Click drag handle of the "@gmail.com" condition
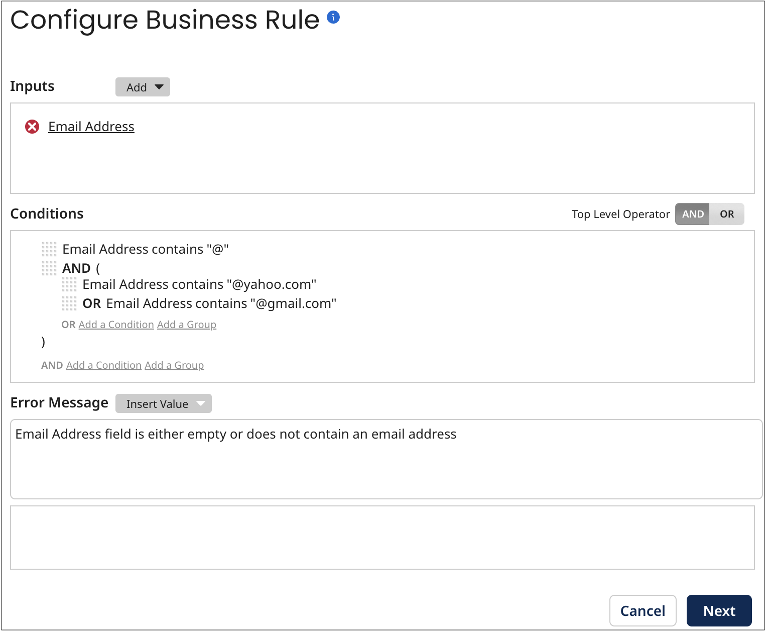This screenshot has width=766, height=632. pos(69,303)
